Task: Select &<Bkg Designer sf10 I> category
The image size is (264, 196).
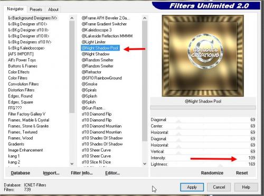Action: pyautogui.click(x=27, y=24)
